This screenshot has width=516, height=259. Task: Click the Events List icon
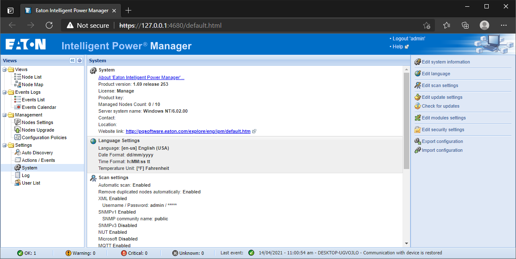[18, 100]
